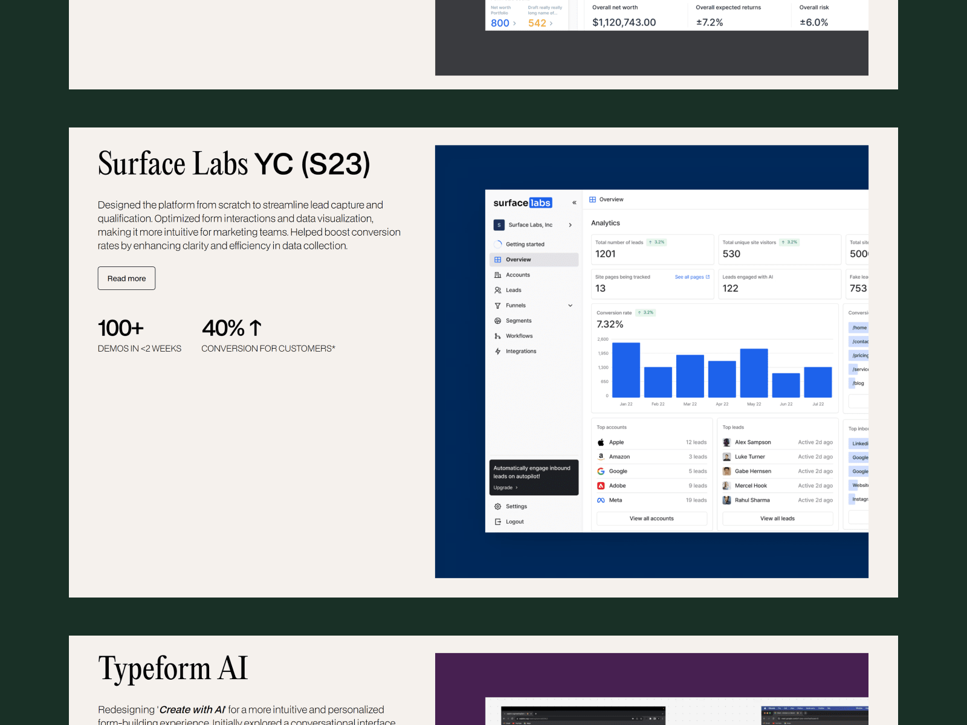Click the Settings gear icon

(498, 506)
